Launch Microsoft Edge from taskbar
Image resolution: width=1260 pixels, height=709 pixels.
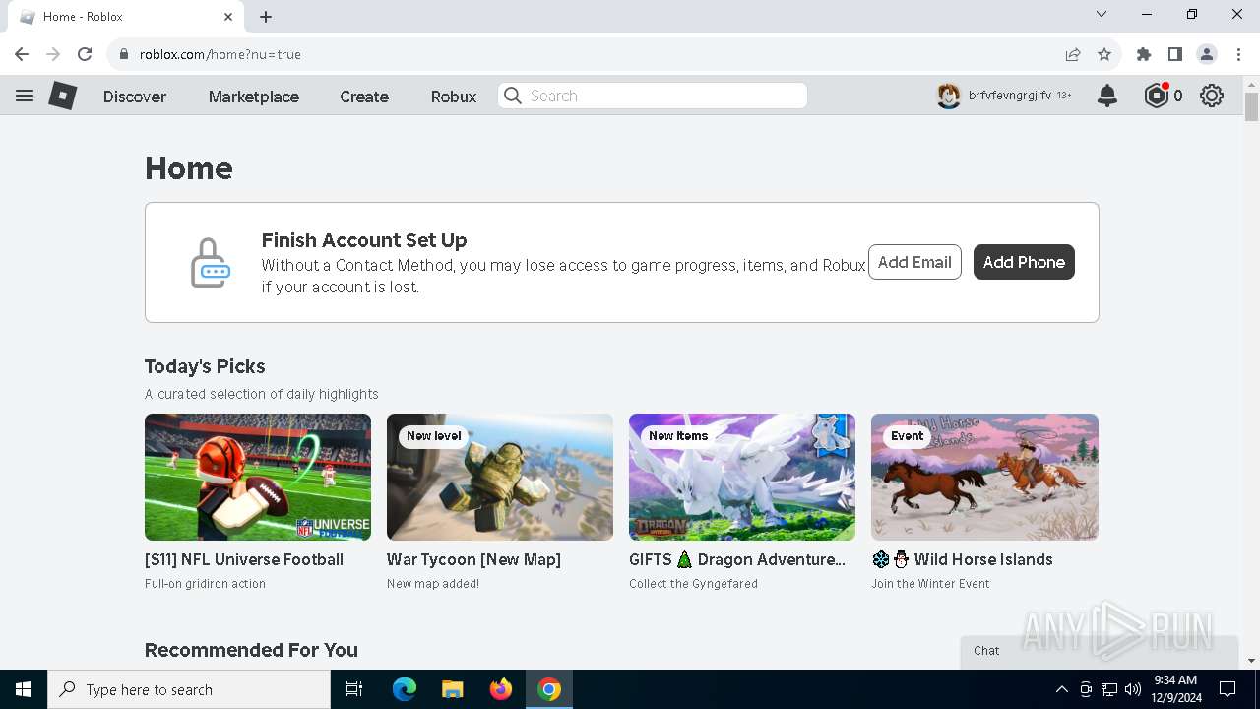click(x=405, y=689)
